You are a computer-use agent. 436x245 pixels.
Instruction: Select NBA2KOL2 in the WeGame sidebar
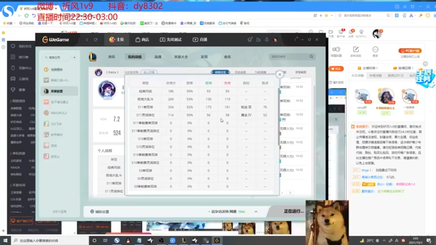[59, 113]
